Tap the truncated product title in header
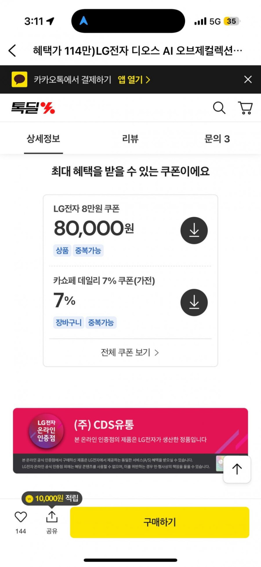 (138, 51)
